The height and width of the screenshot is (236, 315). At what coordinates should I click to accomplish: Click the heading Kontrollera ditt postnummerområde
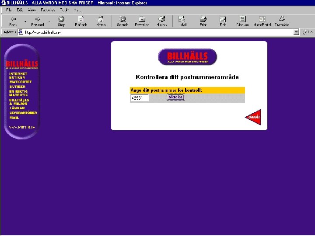click(x=187, y=77)
